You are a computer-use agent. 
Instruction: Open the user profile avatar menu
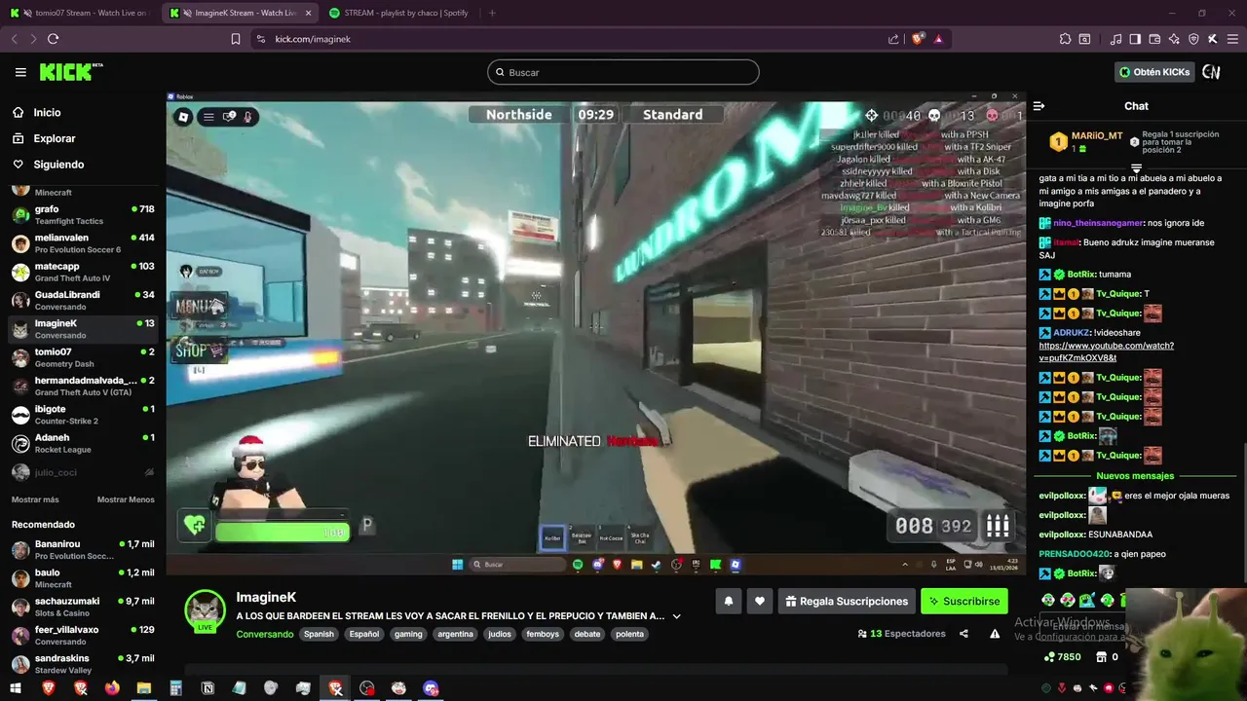click(x=1211, y=72)
